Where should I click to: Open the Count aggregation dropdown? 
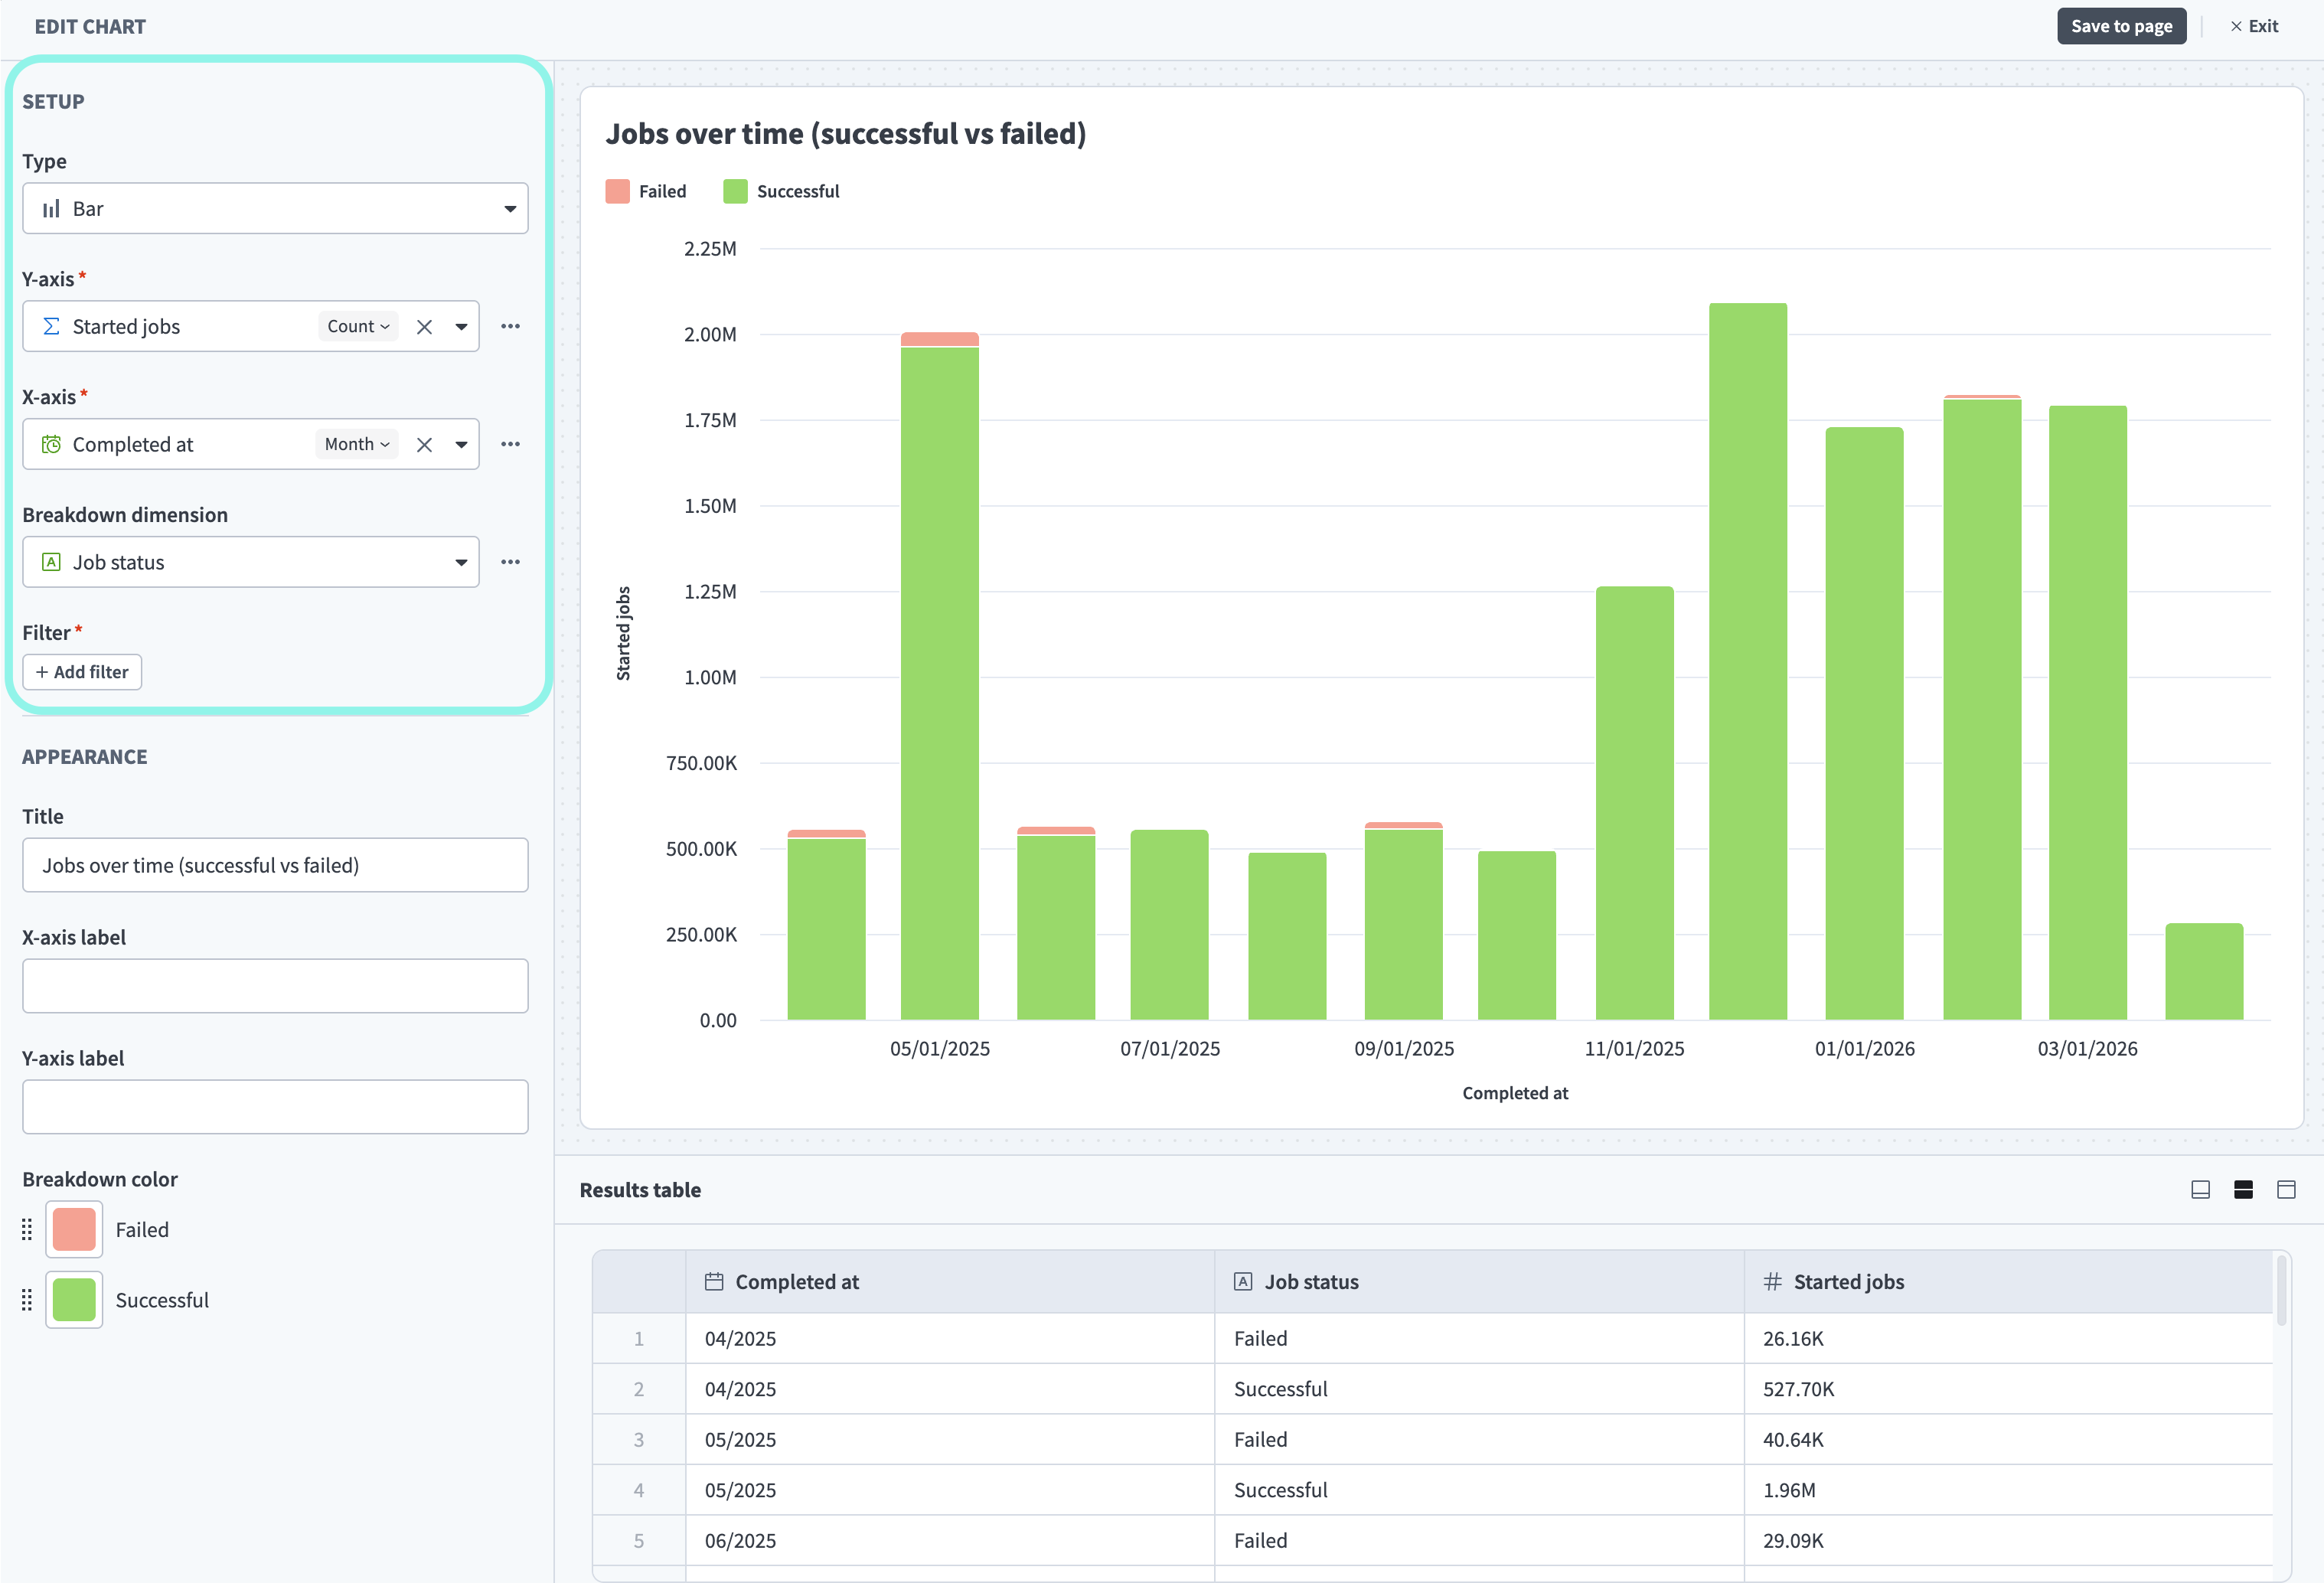tap(358, 327)
